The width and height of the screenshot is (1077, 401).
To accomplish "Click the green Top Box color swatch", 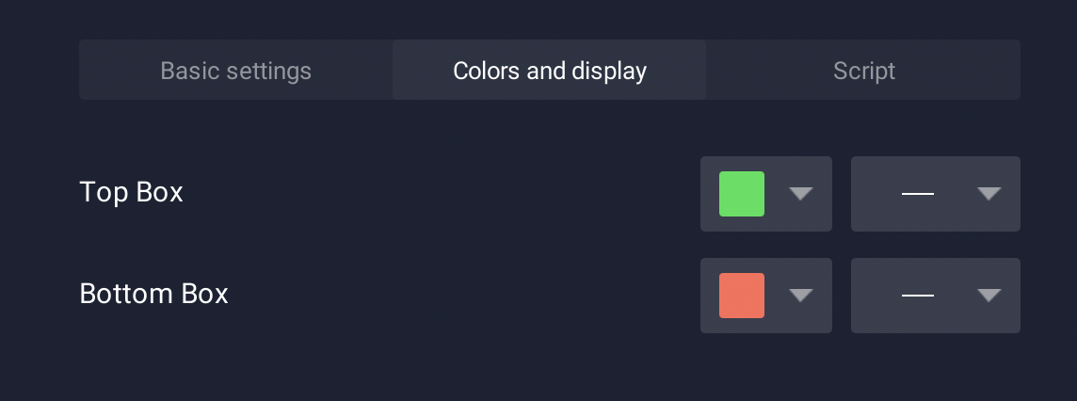I will (742, 194).
